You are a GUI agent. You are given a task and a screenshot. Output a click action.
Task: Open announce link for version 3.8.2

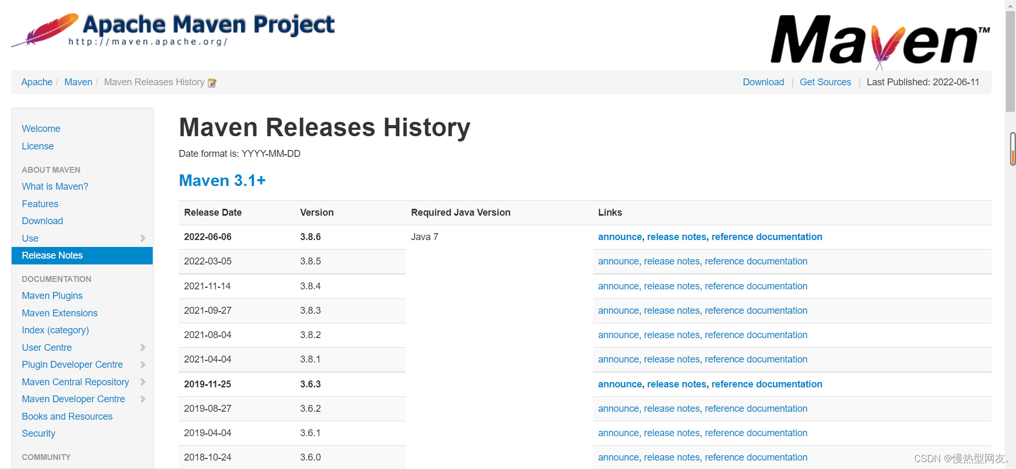tap(618, 335)
